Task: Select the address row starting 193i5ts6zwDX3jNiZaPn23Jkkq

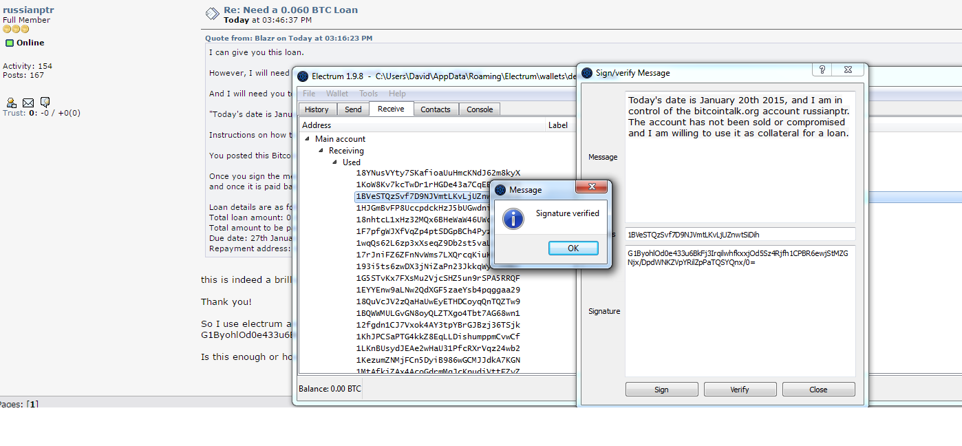Action: (422, 266)
